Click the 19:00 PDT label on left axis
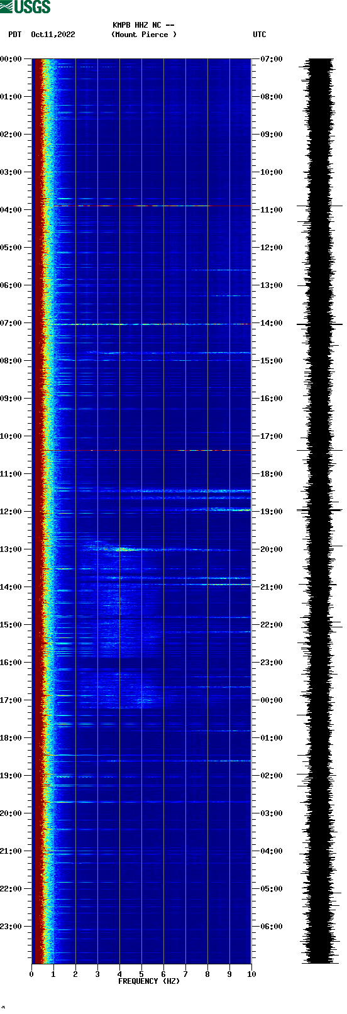The width and height of the screenshot is (347, 1014). coord(11,776)
